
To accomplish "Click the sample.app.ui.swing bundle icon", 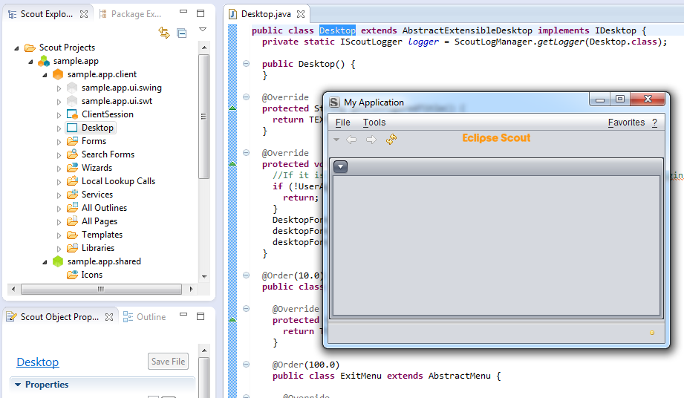I will click(x=72, y=88).
